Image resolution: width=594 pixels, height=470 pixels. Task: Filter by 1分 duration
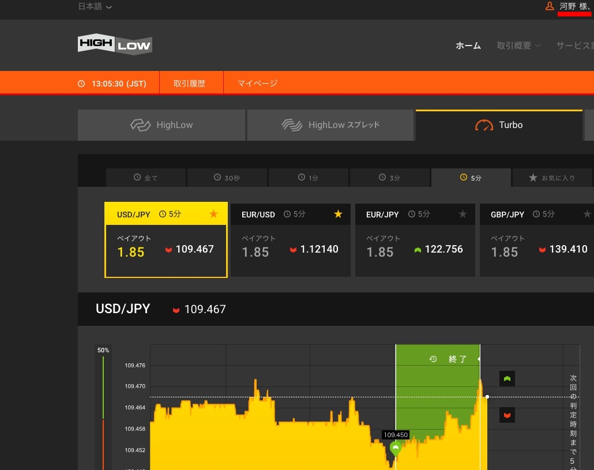pyautogui.click(x=309, y=178)
